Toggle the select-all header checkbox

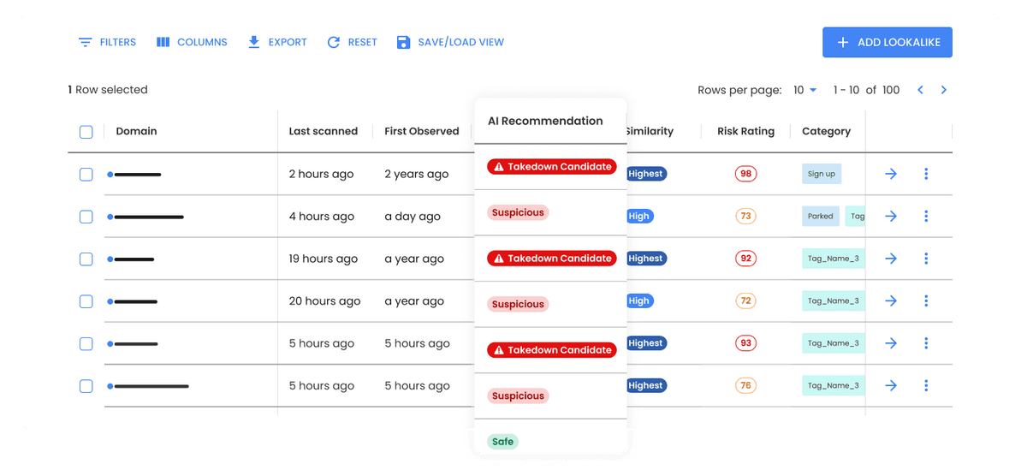click(x=86, y=132)
